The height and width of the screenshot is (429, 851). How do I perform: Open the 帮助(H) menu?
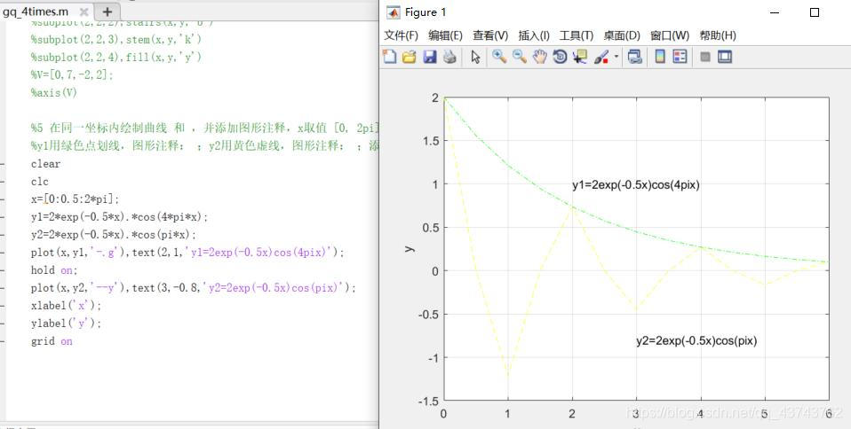click(x=718, y=35)
